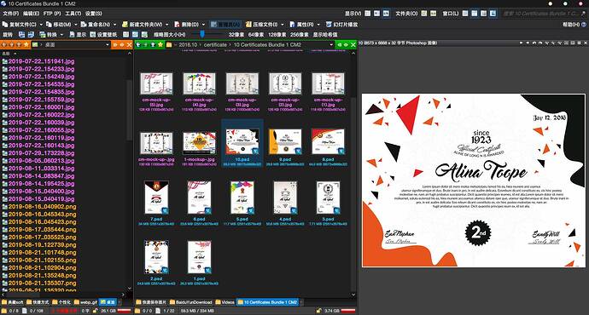Move the thumbnail size slider handle
Screen dimensions: 589x315
coord(202,34)
